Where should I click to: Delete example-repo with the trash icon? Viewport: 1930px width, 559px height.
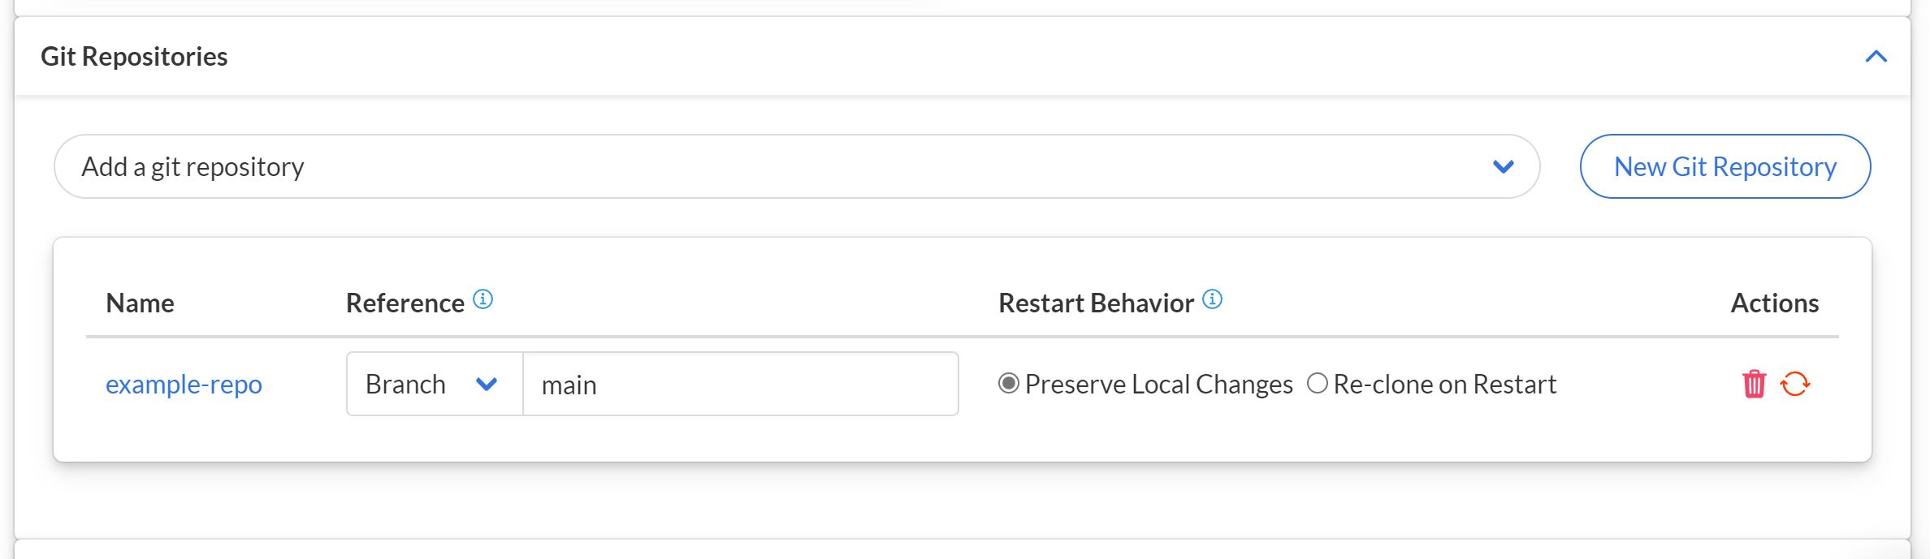click(1754, 384)
